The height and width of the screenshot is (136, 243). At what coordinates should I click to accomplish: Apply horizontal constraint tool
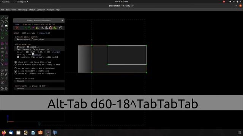[2, 48]
